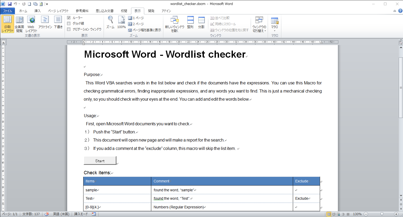Viewport: 403px width, 217px height.
Task: Switch to the ページ レイアウト tab
Action: click(x=58, y=11)
